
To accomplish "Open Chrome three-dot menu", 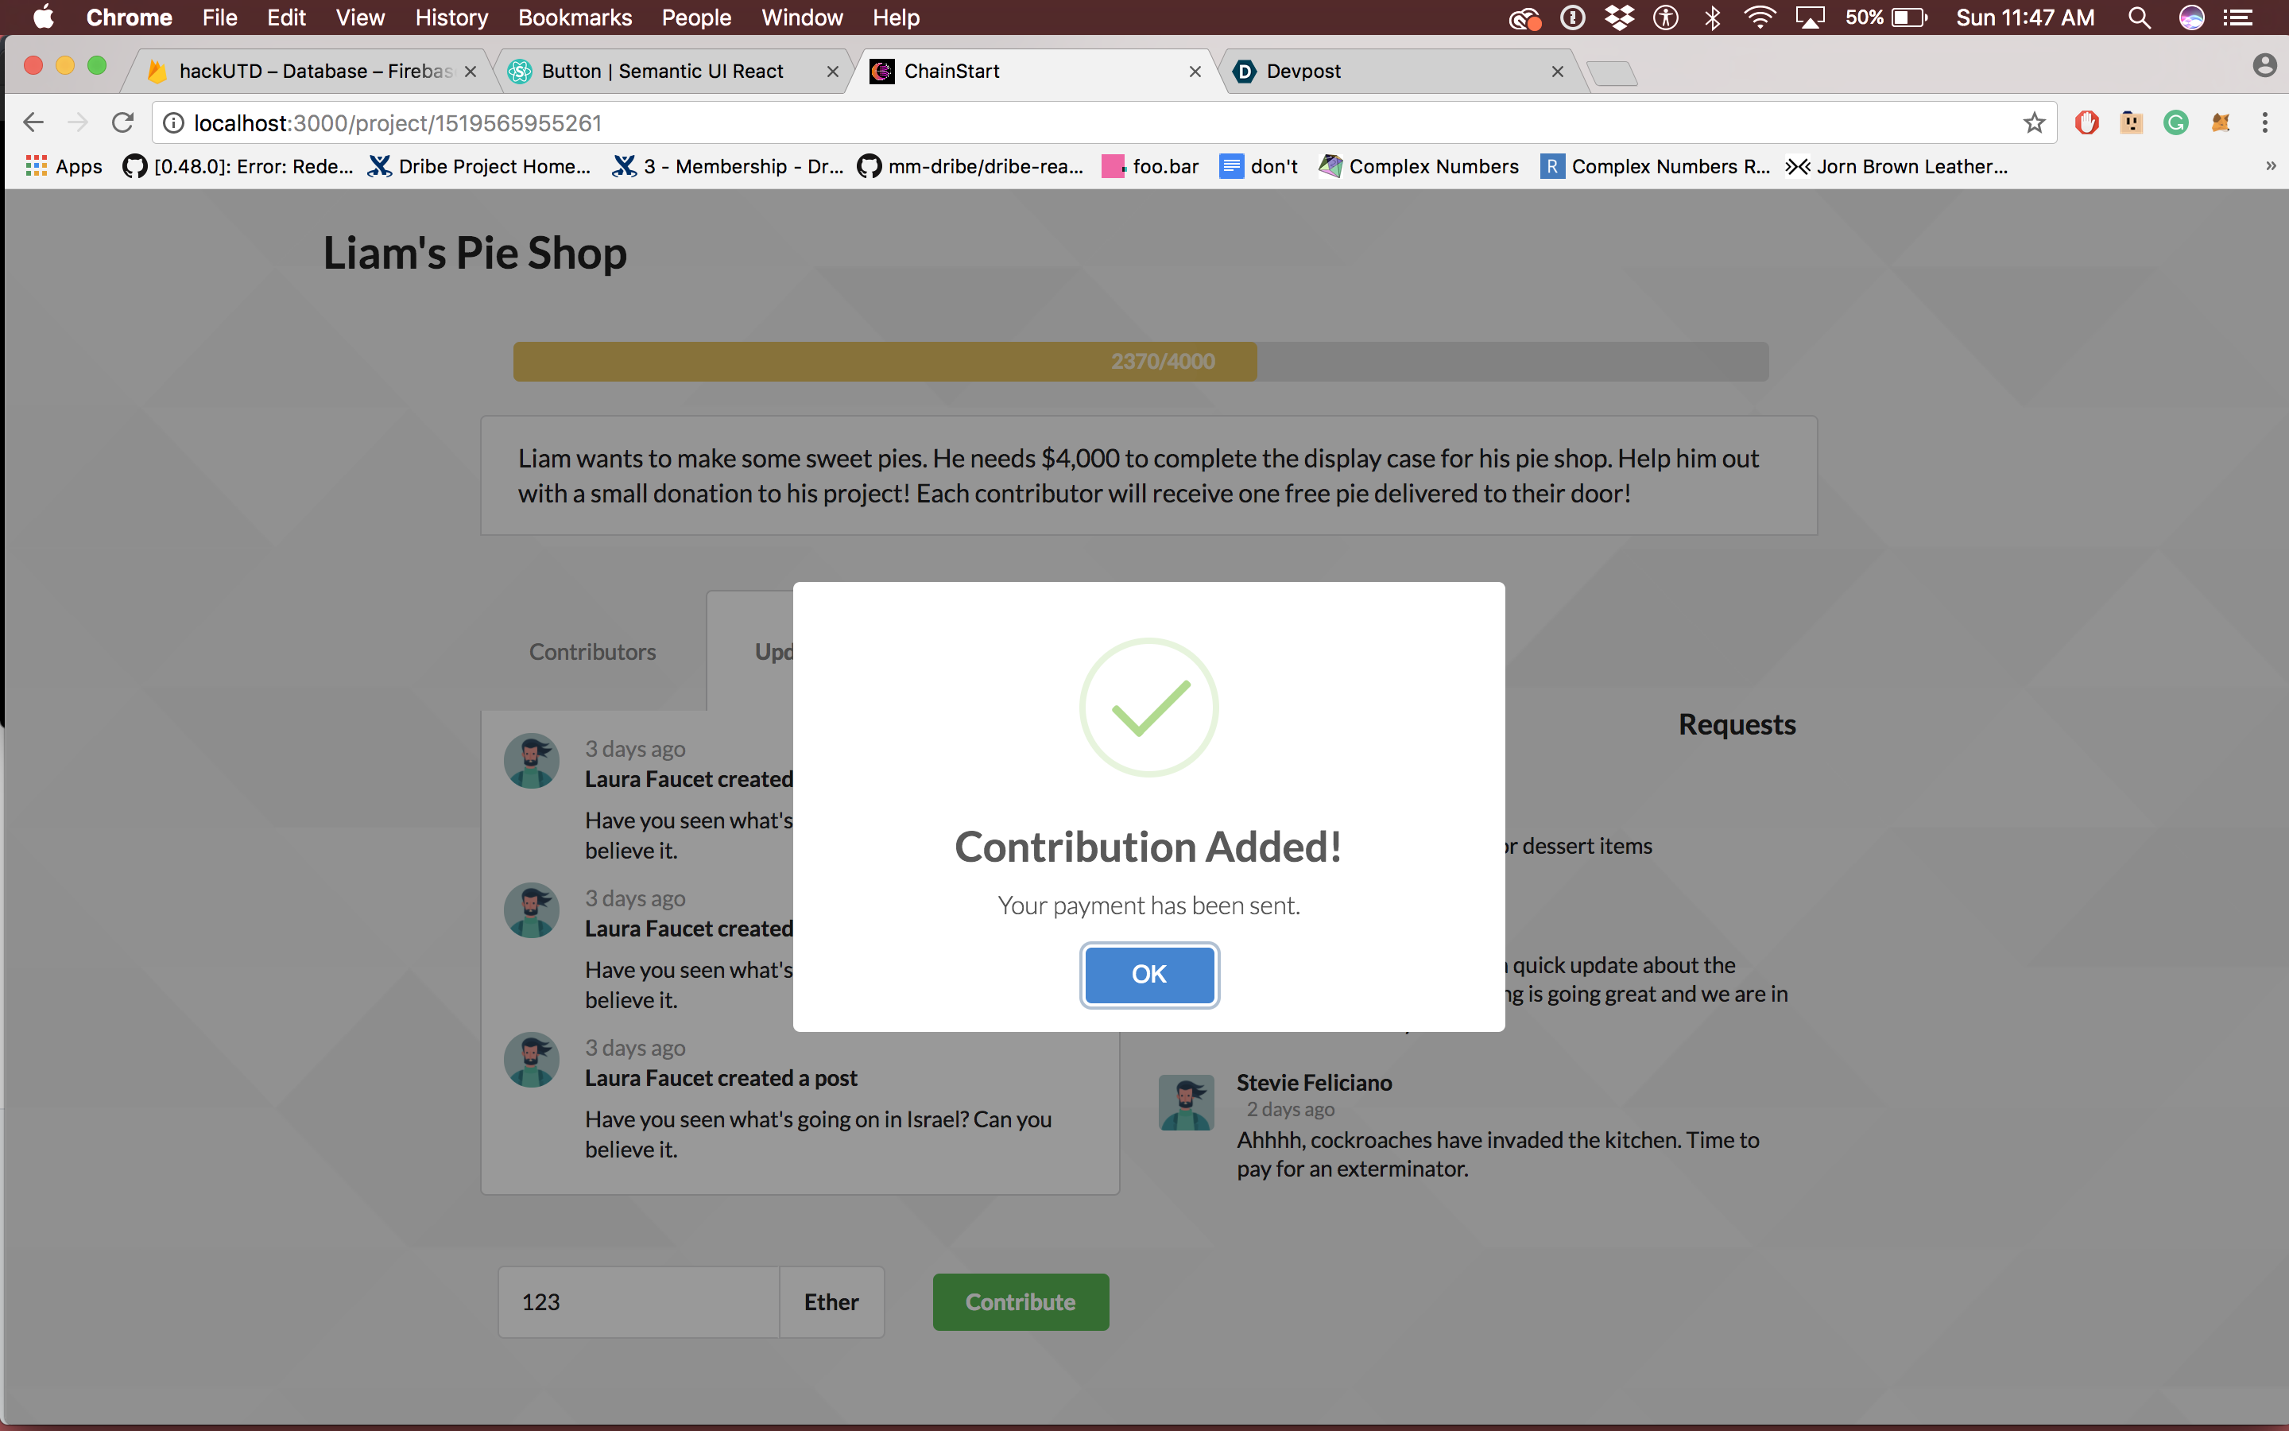I will pos(2264,123).
